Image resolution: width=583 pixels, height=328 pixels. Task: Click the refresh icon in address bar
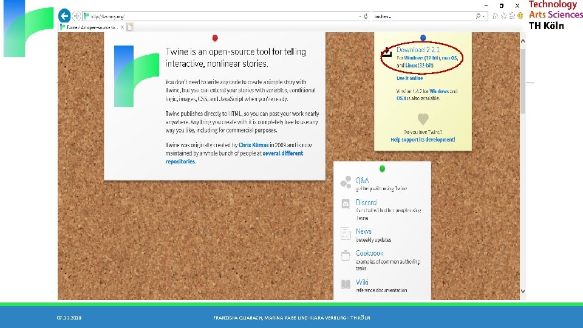(x=366, y=16)
